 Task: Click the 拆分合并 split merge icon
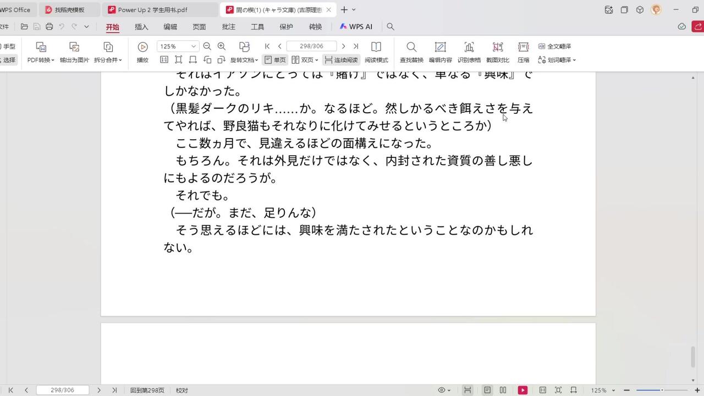pyautogui.click(x=108, y=47)
